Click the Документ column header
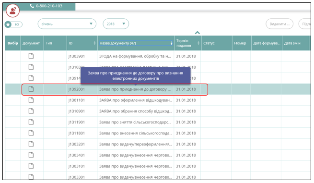This screenshot has width=314, height=183. point(32,43)
